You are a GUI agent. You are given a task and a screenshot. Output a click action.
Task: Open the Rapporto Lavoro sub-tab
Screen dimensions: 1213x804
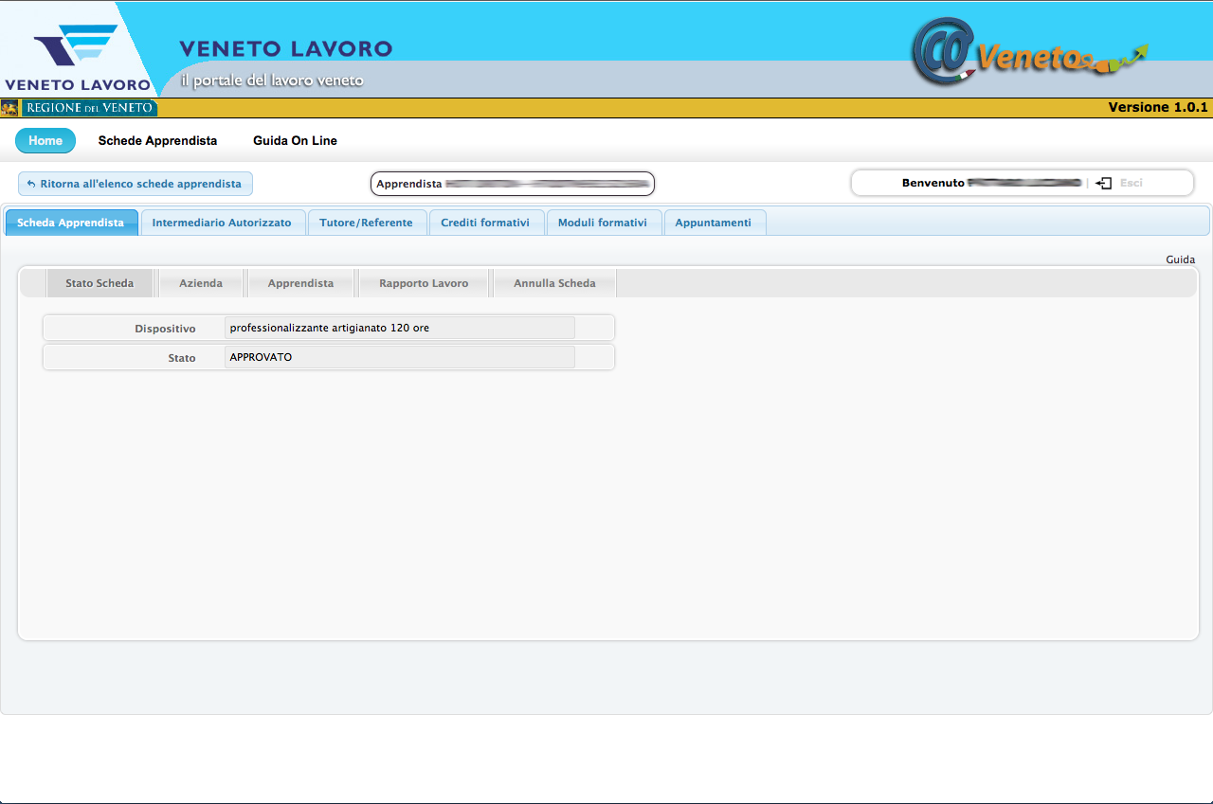(x=424, y=283)
